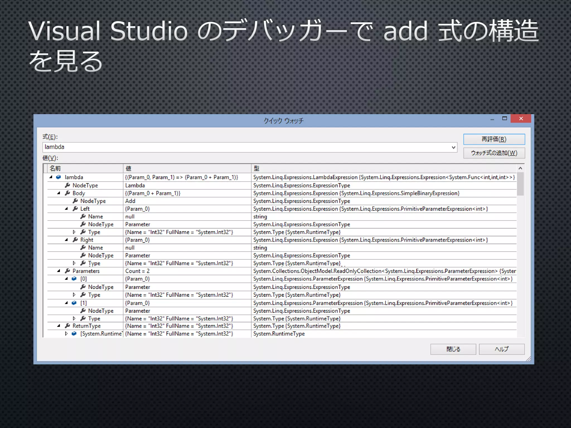
Task: Click the wrench icon beside Left
Action: click(x=75, y=209)
